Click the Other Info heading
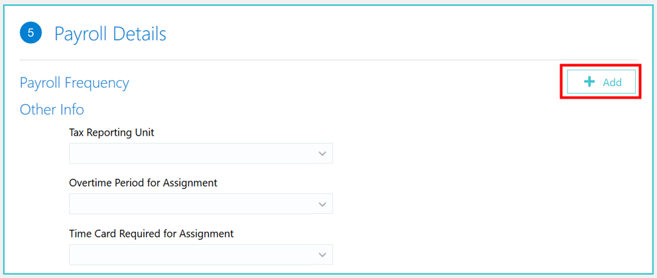Viewport: 657px width, 278px height. pyautogui.click(x=52, y=109)
